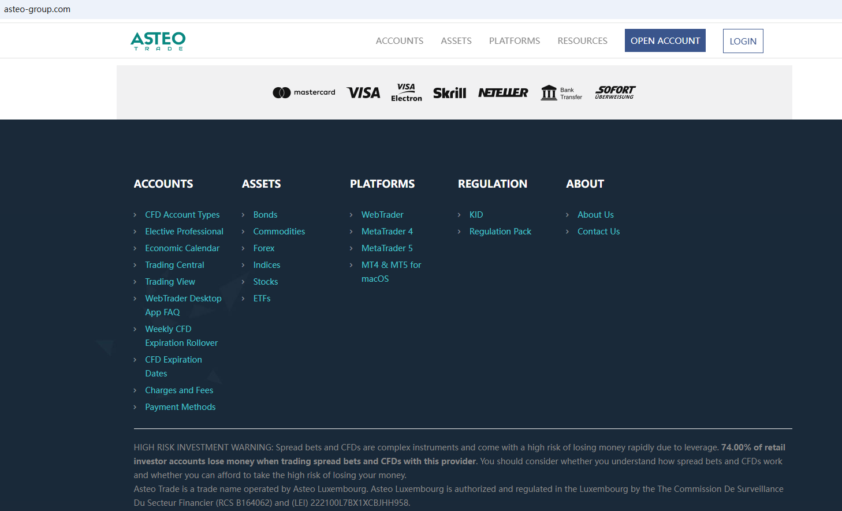Click the Neteller payment logo
Screen dimensions: 842x511
tap(503, 92)
